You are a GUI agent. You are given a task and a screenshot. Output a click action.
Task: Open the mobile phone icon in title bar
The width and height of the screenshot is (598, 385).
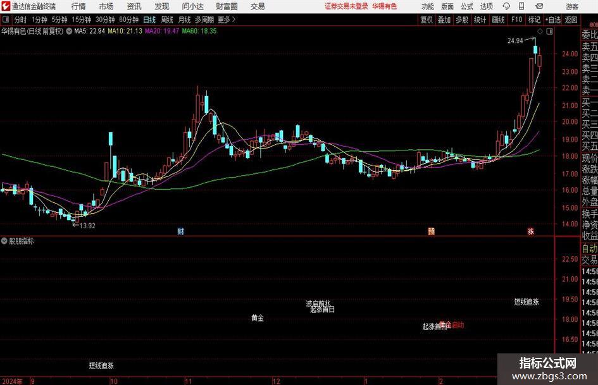[x=521, y=6]
